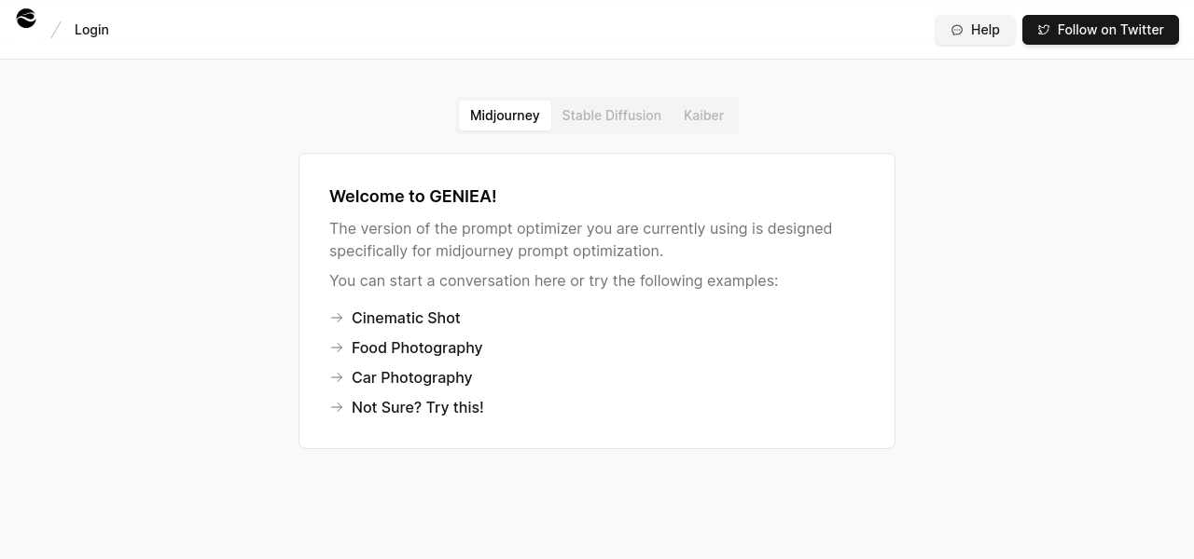Click the speech bubble icon beside Help
The image size is (1194, 559).
957,30
